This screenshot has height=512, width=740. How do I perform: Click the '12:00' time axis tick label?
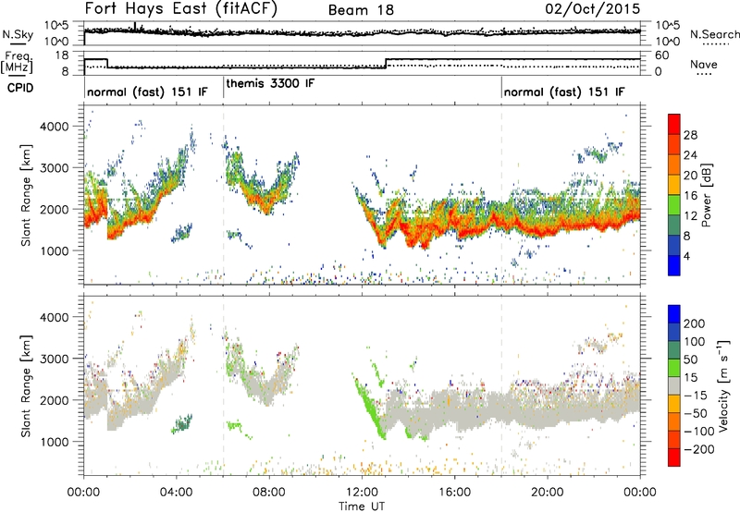point(362,493)
